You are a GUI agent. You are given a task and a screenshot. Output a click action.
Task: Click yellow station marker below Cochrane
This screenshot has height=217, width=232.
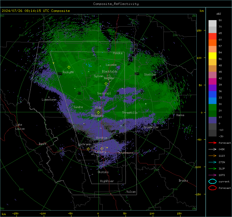pos(88,149)
